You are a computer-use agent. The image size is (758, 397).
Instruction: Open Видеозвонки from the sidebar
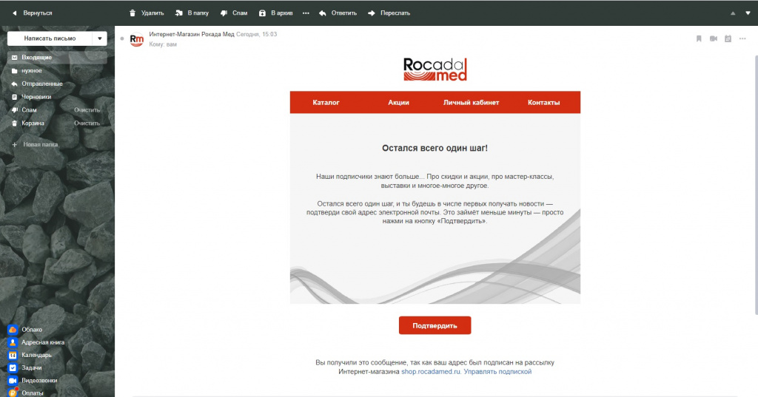click(33, 380)
